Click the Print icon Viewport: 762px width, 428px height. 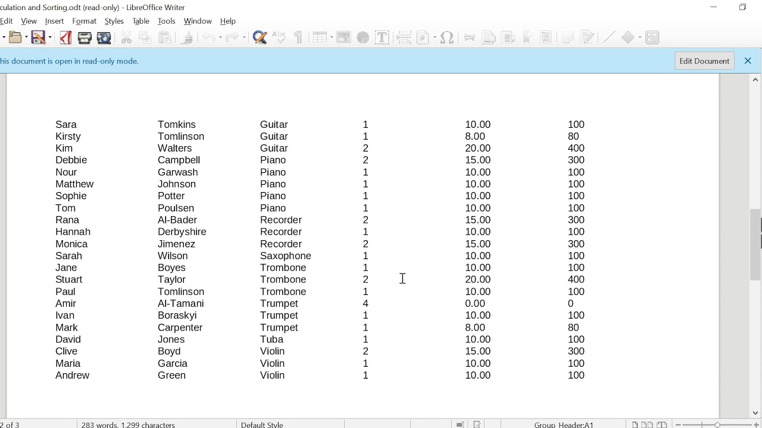click(x=85, y=37)
